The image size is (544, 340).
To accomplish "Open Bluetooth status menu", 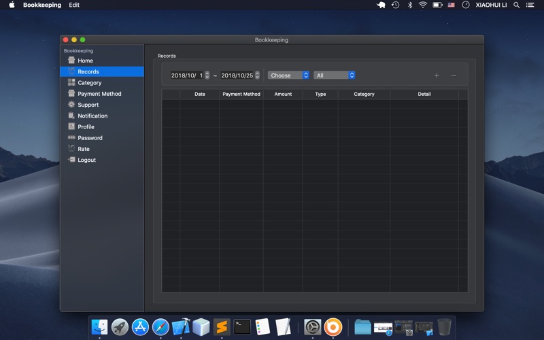I will click(410, 5).
